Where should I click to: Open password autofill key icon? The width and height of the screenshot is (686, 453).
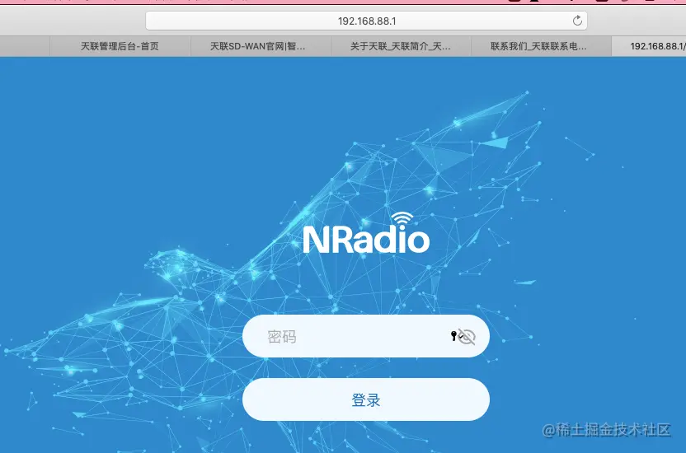click(x=455, y=335)
